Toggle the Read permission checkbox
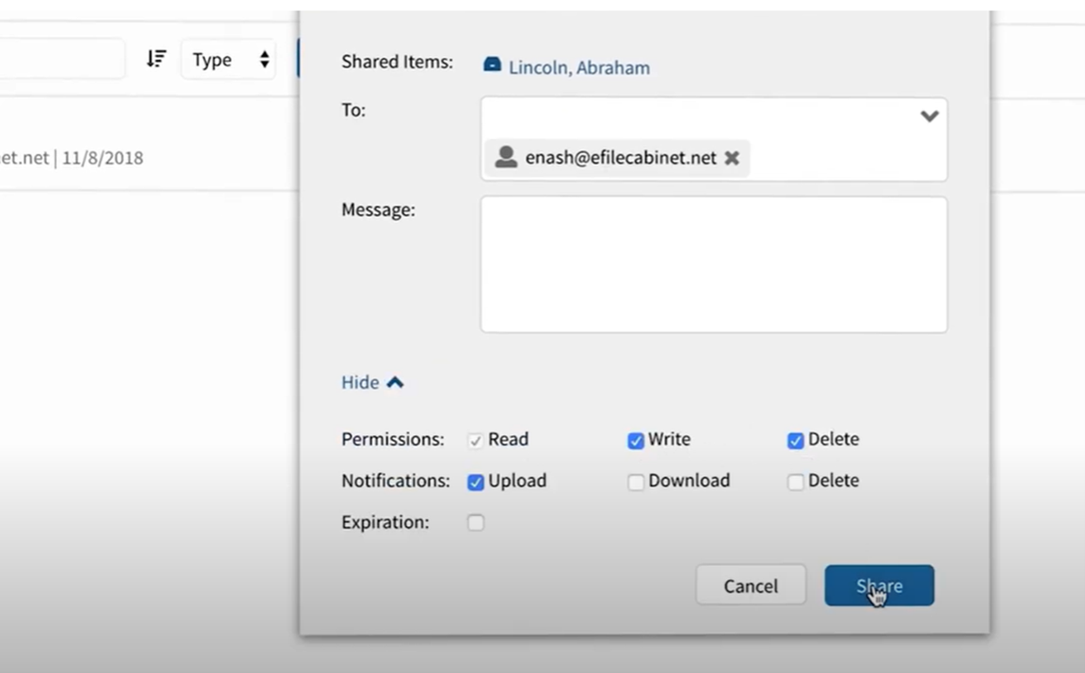 (476, 441)
